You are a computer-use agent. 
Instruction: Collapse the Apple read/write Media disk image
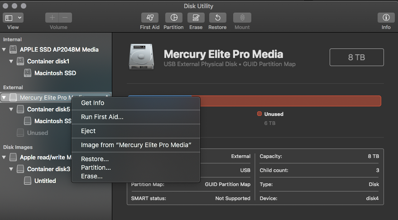(x=4, y=158)
